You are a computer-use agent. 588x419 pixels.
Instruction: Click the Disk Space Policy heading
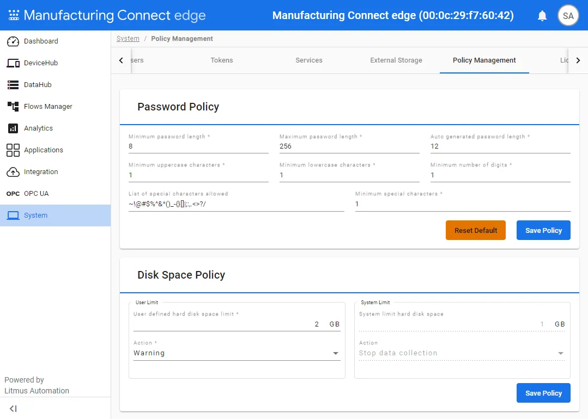[181, 275]
